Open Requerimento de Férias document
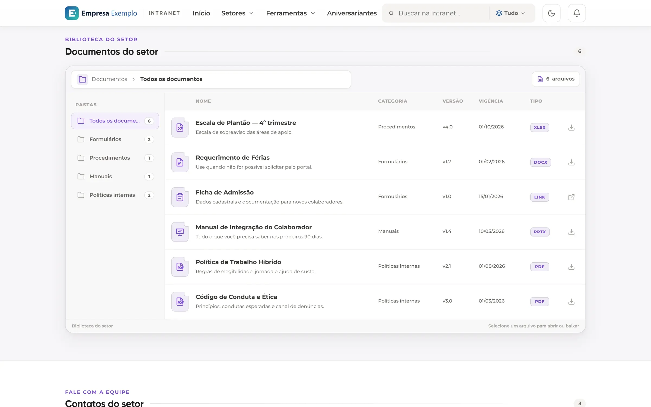 pos(232,158)
